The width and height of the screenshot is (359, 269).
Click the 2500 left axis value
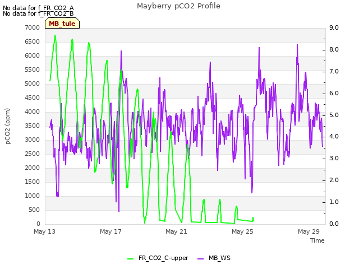point(33,154)
